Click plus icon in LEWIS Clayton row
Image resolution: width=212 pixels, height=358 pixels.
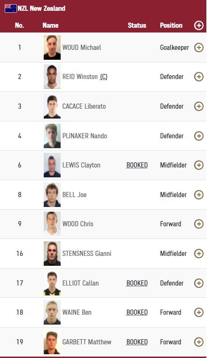click(198, 165)
